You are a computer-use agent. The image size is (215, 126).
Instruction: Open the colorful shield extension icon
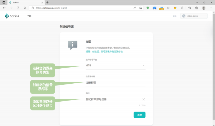coord(175,8)
